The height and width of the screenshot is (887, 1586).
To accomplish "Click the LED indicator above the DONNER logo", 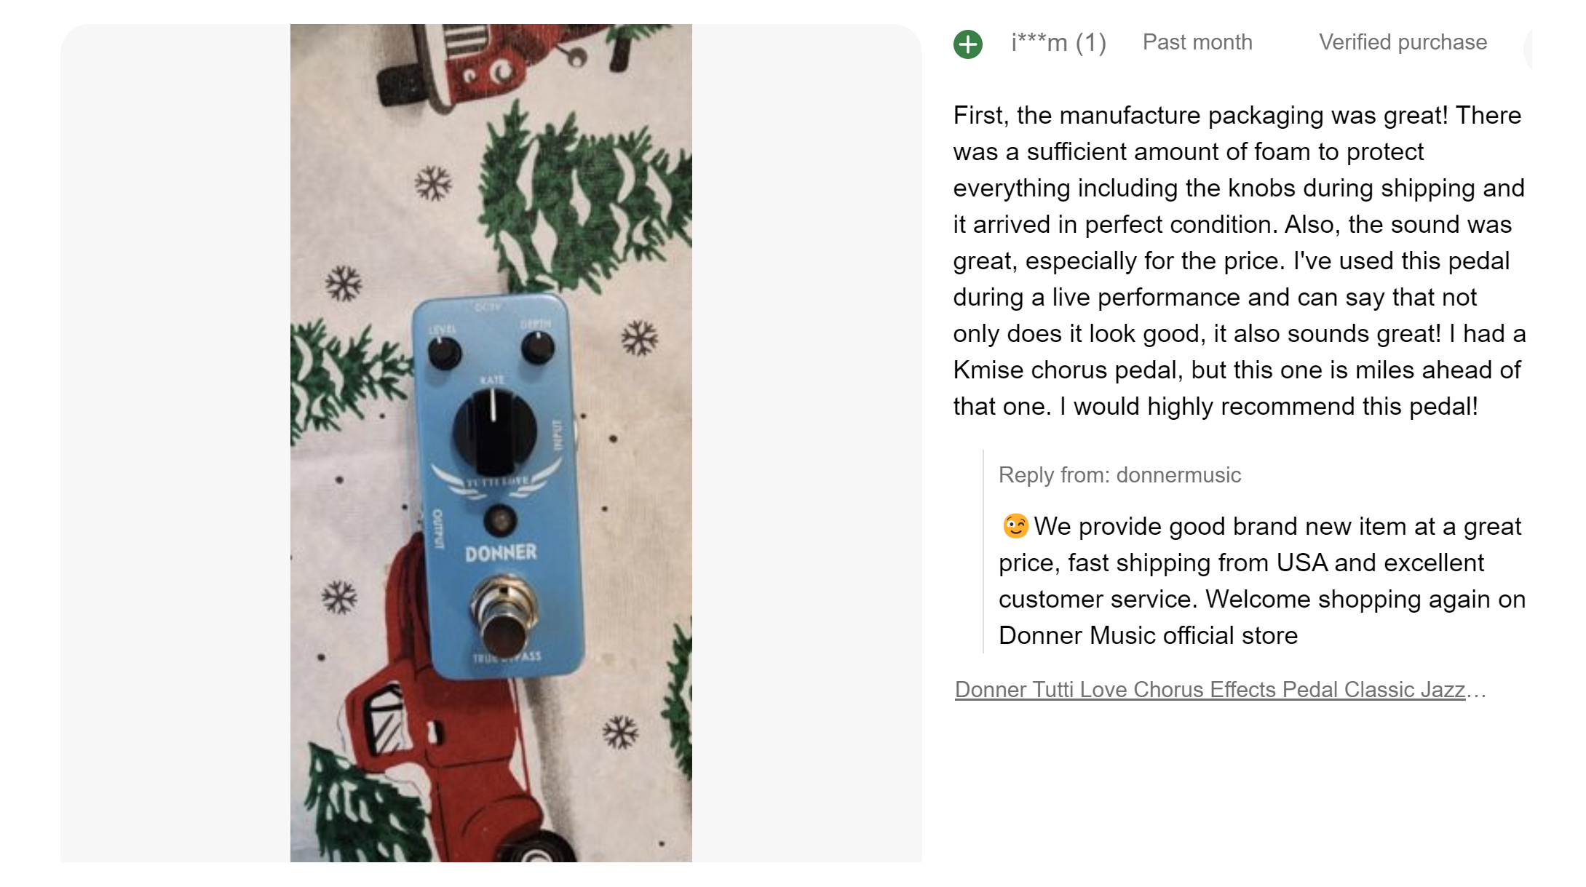I will [500, 520].
